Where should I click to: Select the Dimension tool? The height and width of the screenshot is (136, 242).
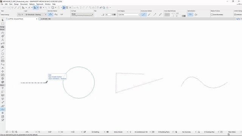point(3,32)
